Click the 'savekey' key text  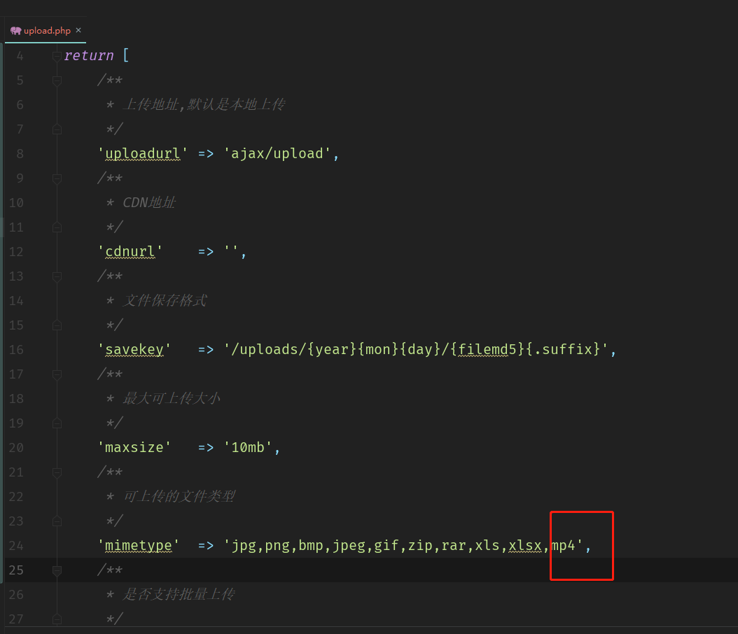[134, 349]
